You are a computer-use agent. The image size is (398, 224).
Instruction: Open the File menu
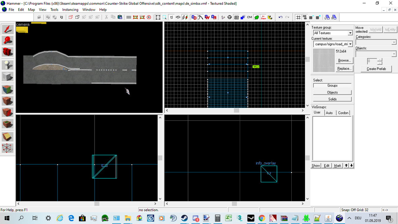[x=11, y=10]
